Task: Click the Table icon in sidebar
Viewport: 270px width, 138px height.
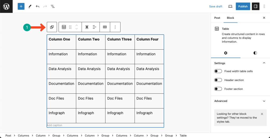Action: point(217,29)
